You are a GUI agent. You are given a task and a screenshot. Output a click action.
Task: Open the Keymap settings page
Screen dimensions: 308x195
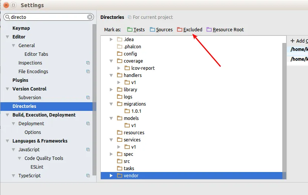coord(21,28)
